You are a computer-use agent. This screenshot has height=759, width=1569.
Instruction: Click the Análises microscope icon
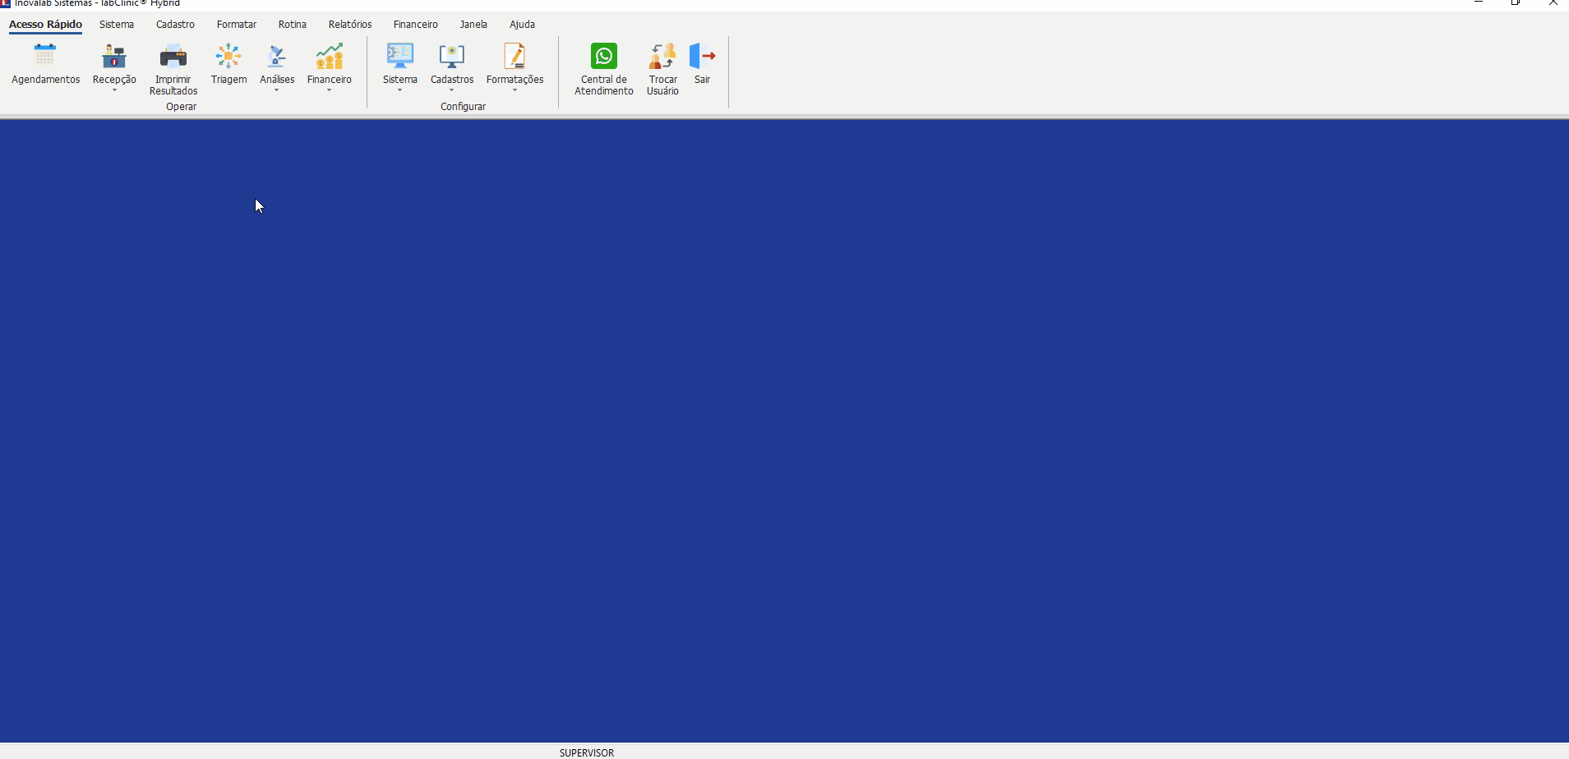click(277, 56)
